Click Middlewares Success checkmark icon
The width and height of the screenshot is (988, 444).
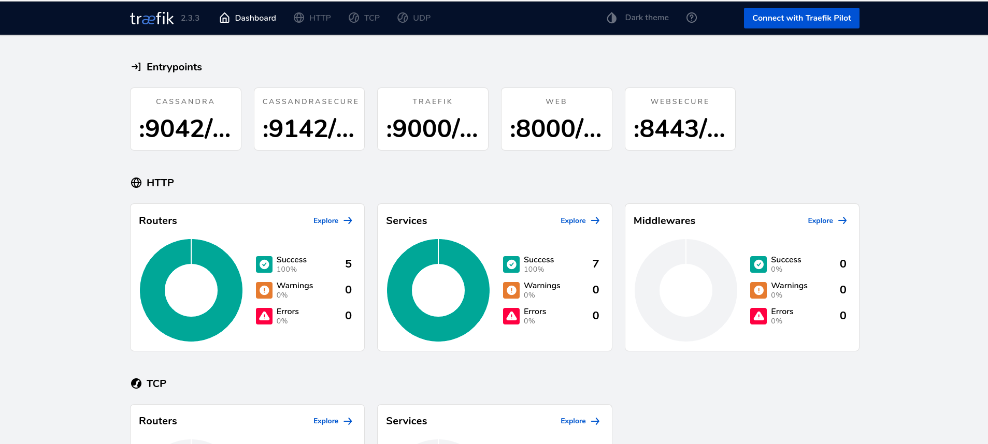click(x=758, y=264)
